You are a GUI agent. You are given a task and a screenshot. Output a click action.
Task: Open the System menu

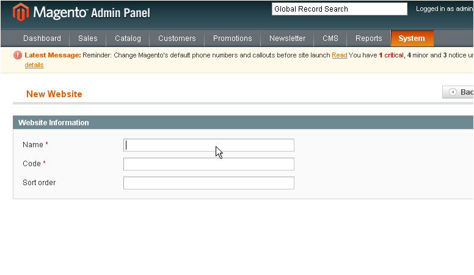412,38
